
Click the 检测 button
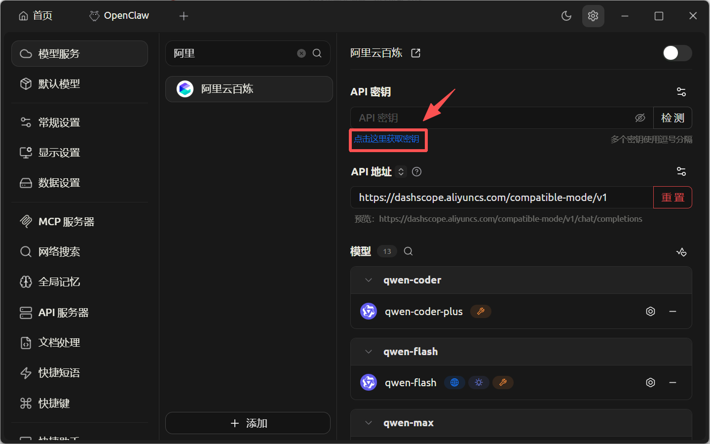[x=673, y=118]
